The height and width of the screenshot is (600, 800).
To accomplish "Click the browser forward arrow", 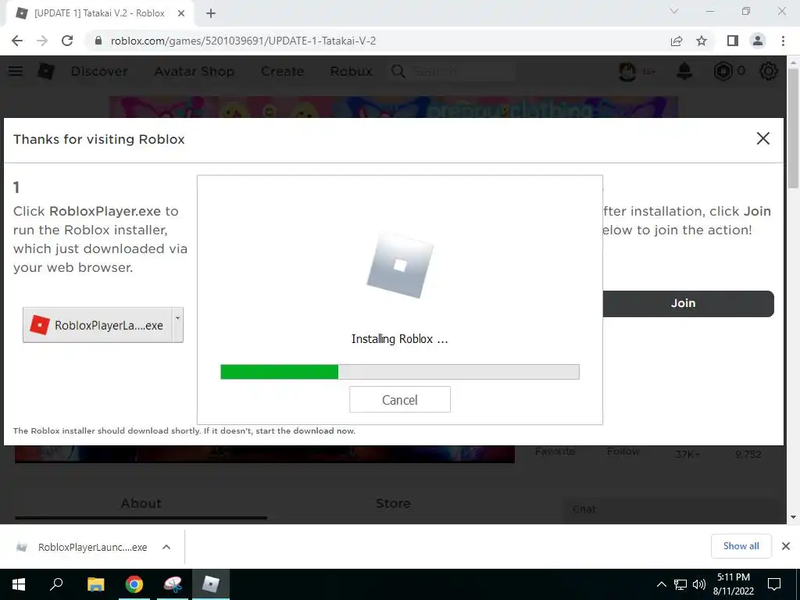I will (x=42, y=41).
